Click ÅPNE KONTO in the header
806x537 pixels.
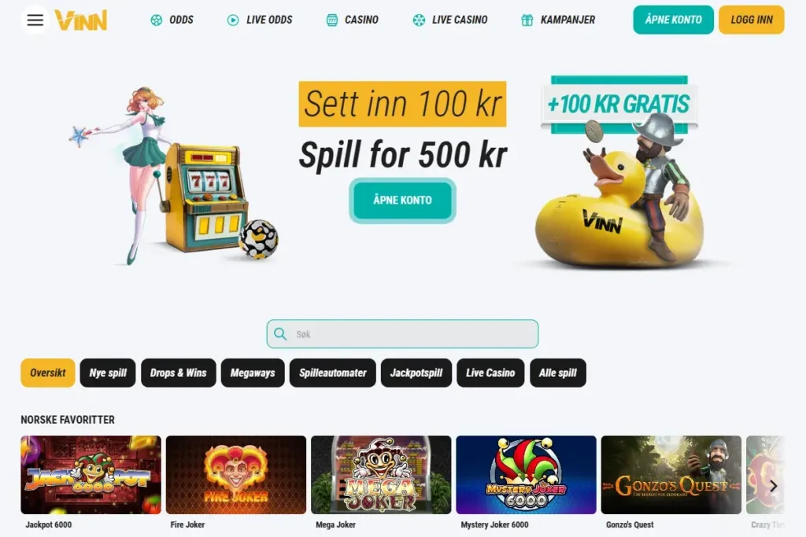point(674,20)
